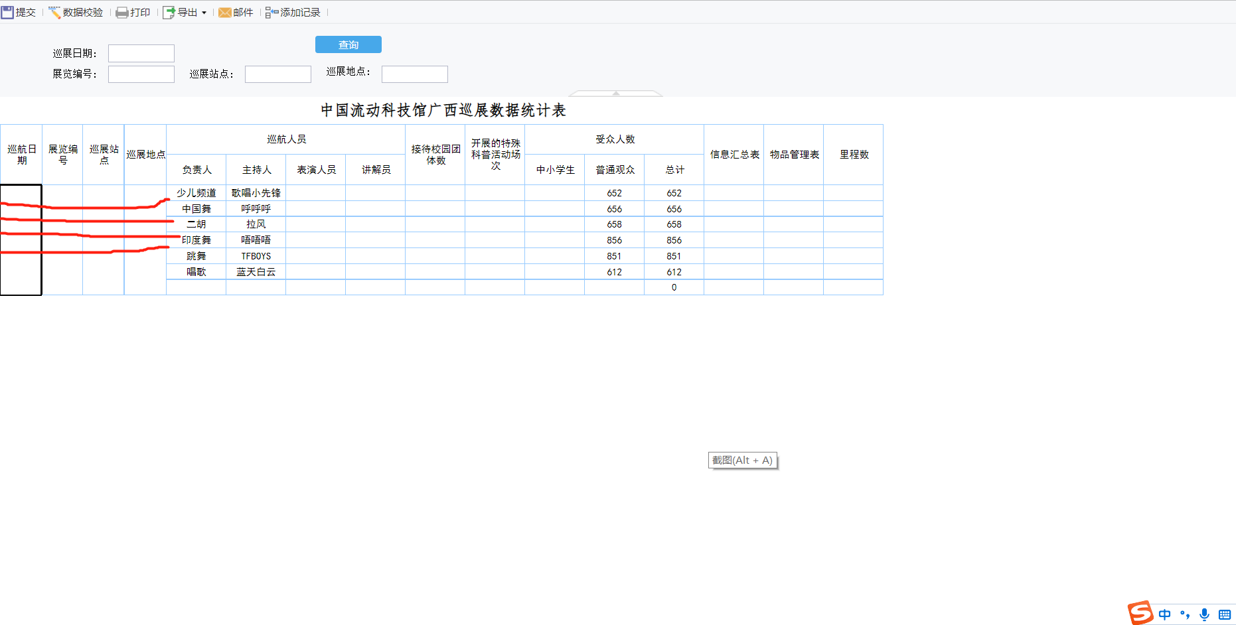Click the 添加记录 icon

(x=271, y=13)
